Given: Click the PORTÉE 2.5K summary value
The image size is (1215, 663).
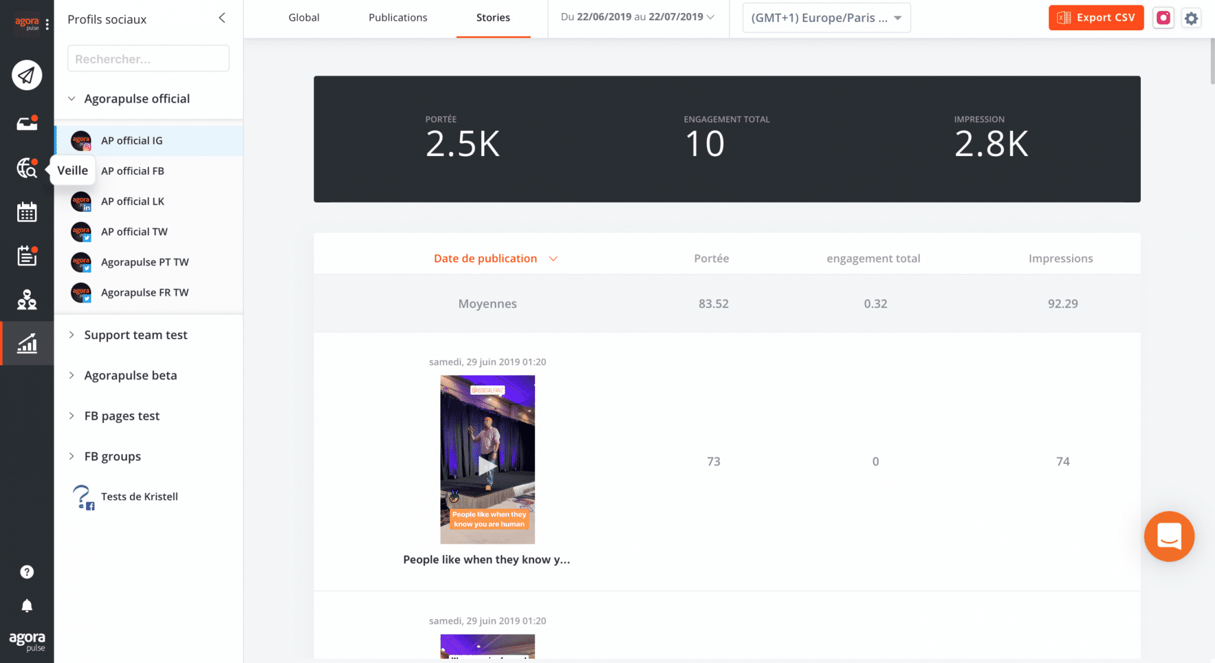Looking at the screenshot, I should (463, 144).
